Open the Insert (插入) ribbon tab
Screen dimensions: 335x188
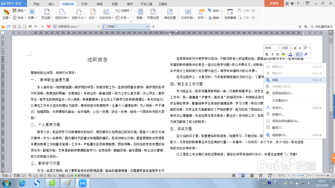(x=51, y=4)
